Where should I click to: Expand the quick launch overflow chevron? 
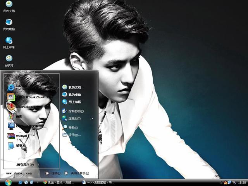click(38, 182)
